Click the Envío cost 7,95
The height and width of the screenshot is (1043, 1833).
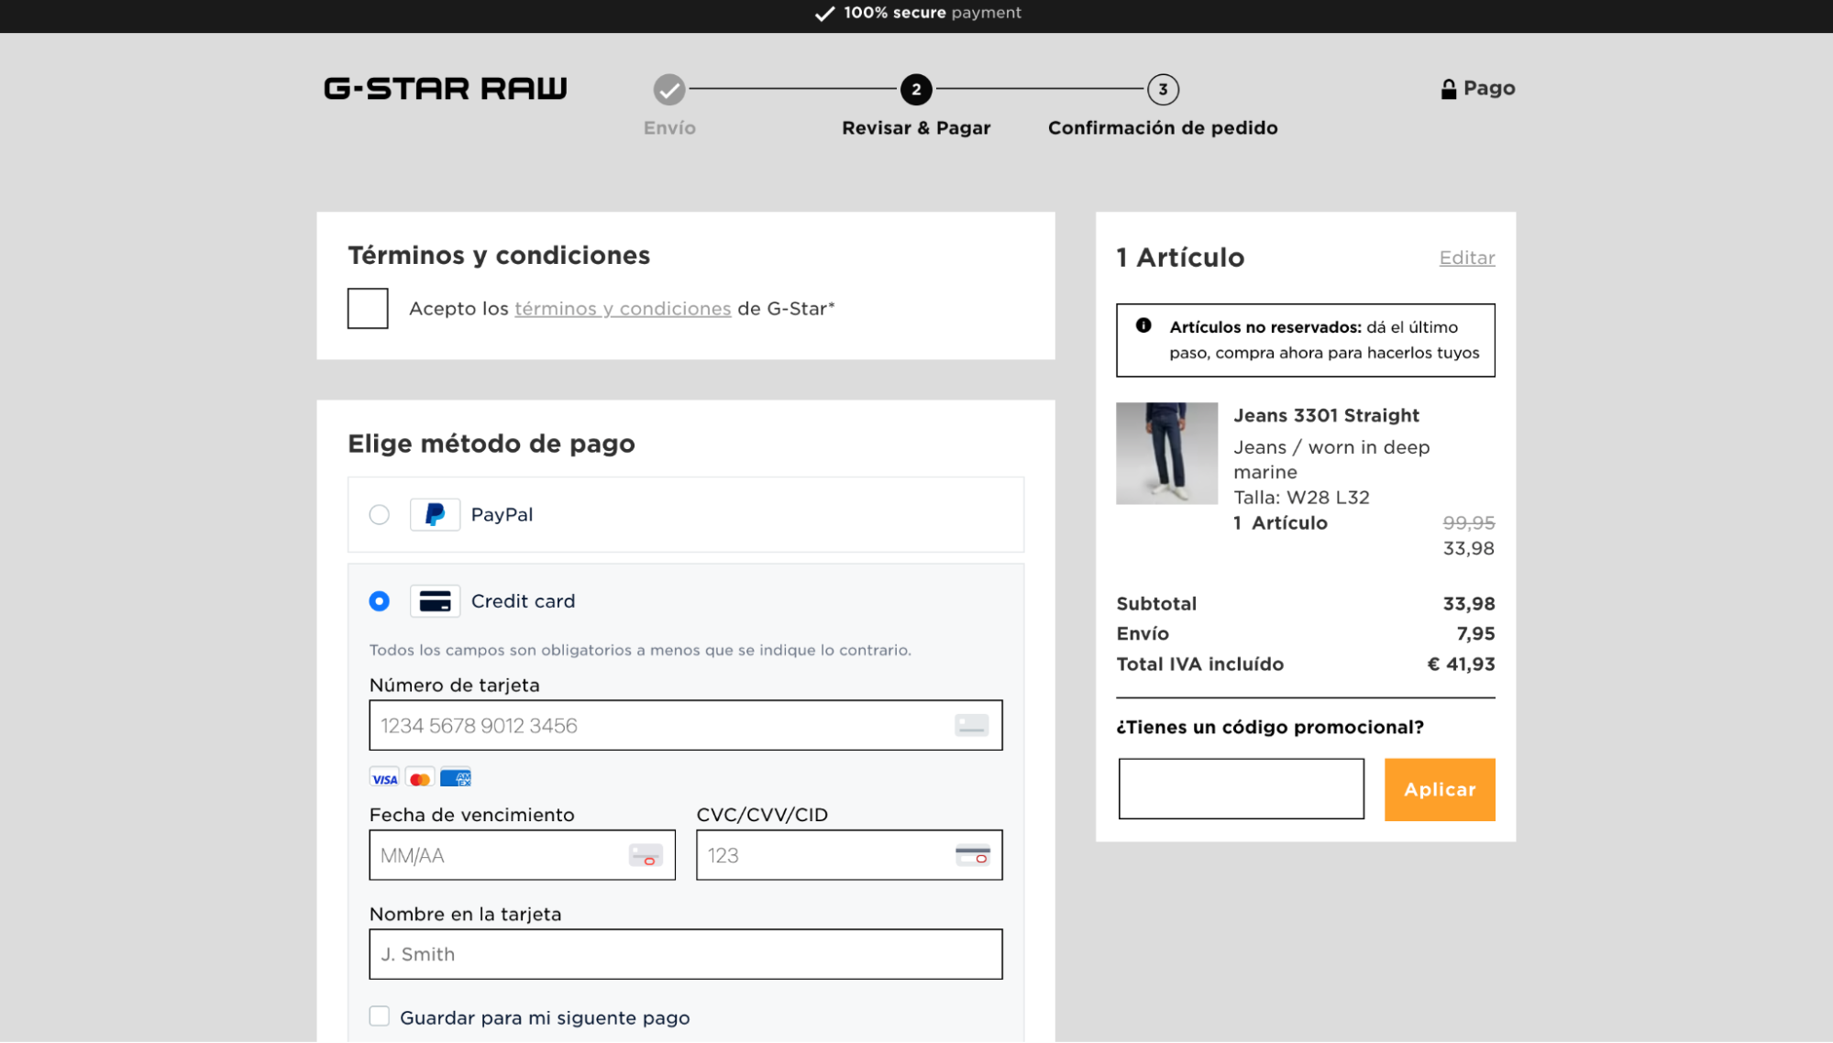point(1475,633)
